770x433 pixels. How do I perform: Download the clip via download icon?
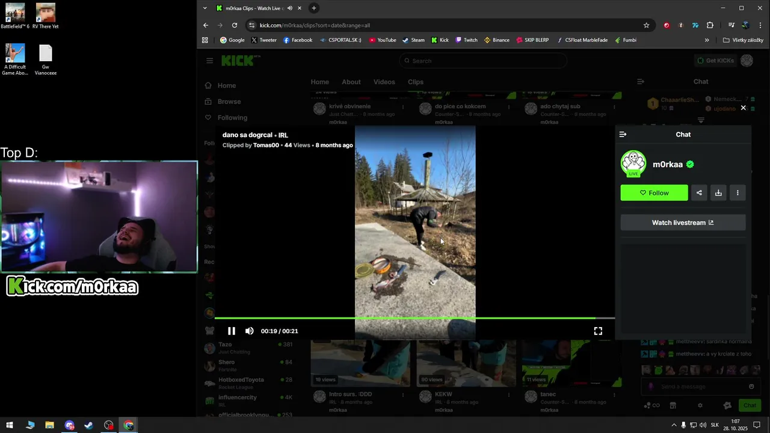pyautogui.click(x=718, y=192)
